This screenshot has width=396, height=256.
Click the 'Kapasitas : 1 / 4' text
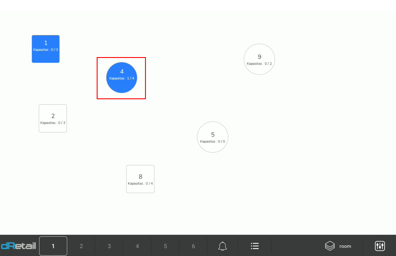122,78
